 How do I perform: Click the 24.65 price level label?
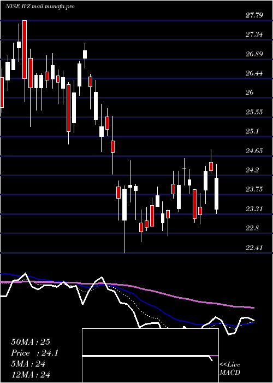pos(254,151)
